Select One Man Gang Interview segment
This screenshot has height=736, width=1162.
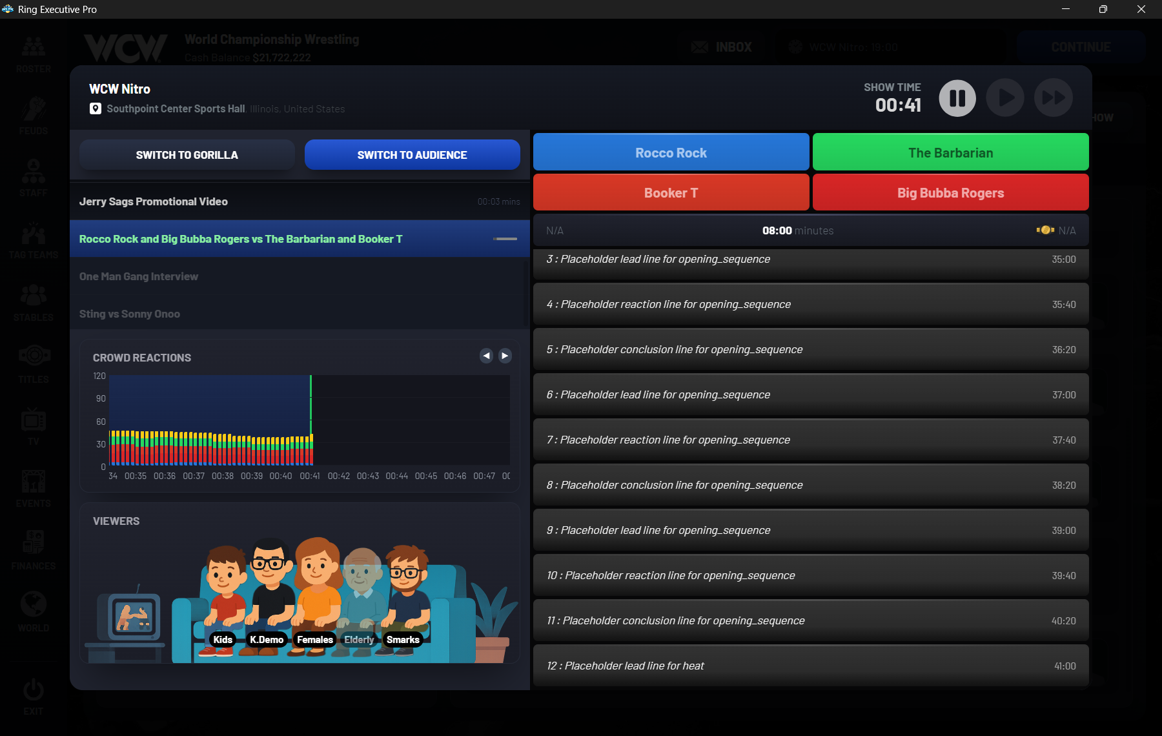[300, 276]
